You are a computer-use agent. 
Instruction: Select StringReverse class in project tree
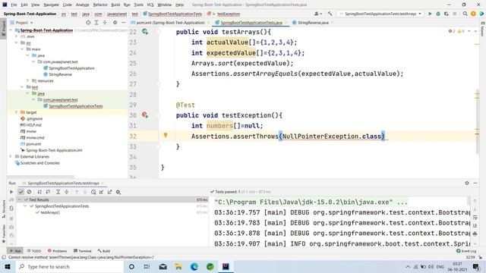pyautogui.click(x=60, y=74)
